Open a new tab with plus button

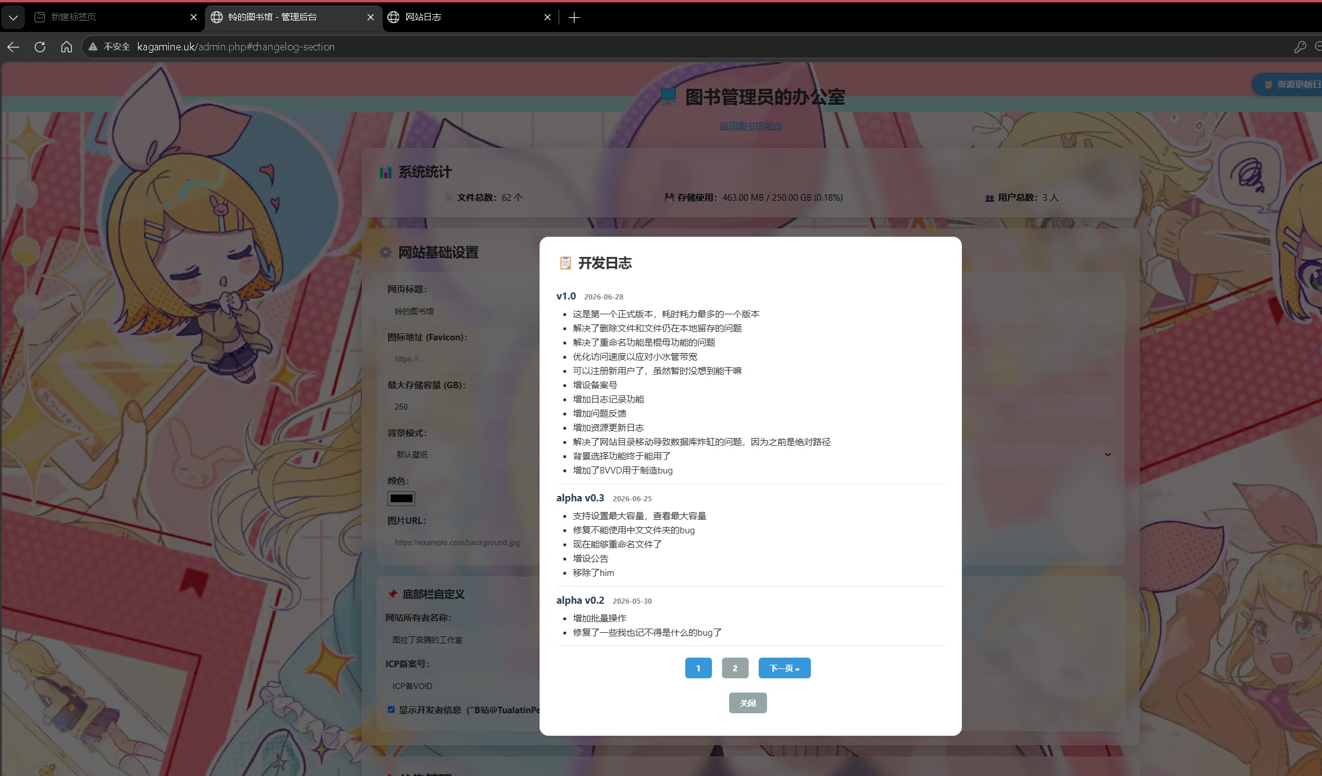pos(574,17)
